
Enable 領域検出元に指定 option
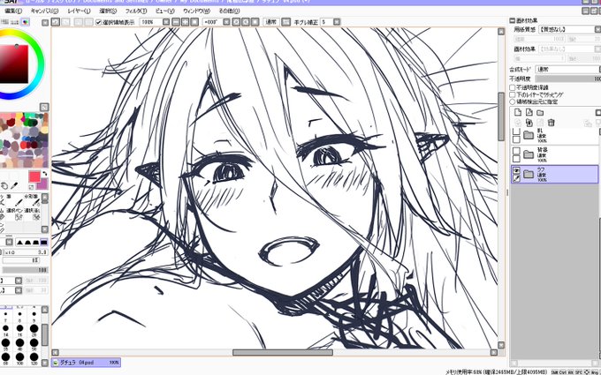[x=512, y=101]
